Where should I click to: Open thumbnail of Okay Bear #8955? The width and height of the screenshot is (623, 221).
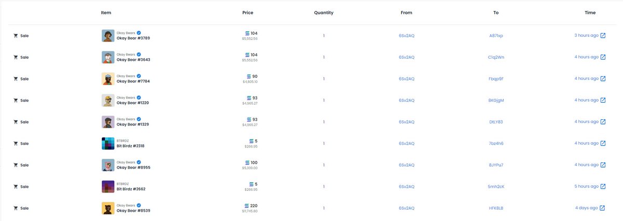pos(108,165)
